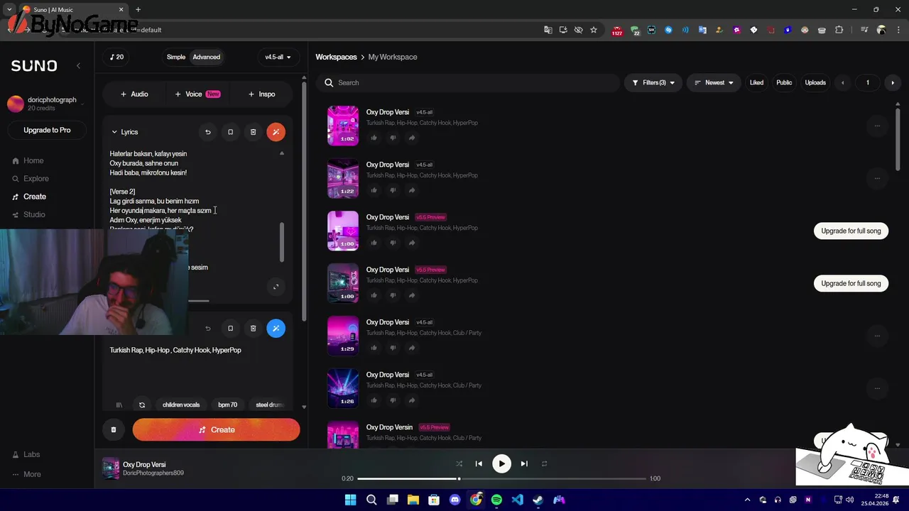Click the lyrics box vertical scrollbar
The height and width of the screenshot is (511, 909).
tap(281, 241)
